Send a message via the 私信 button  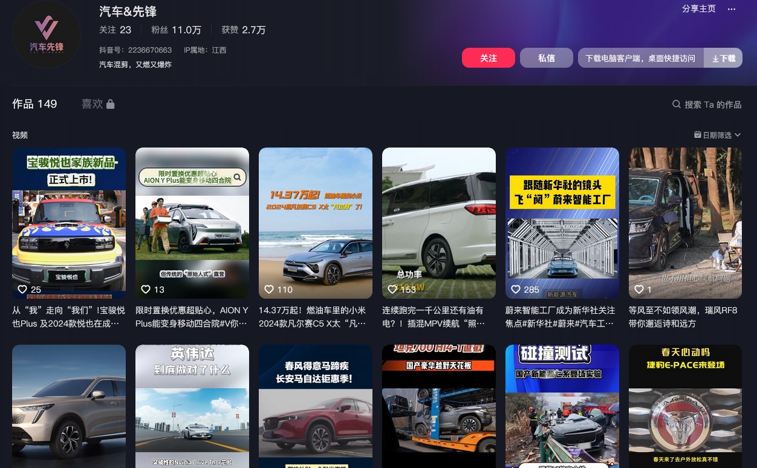547,58
